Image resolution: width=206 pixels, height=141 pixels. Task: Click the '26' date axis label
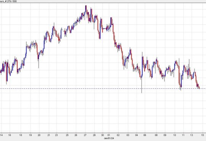(x=76, y=135)
